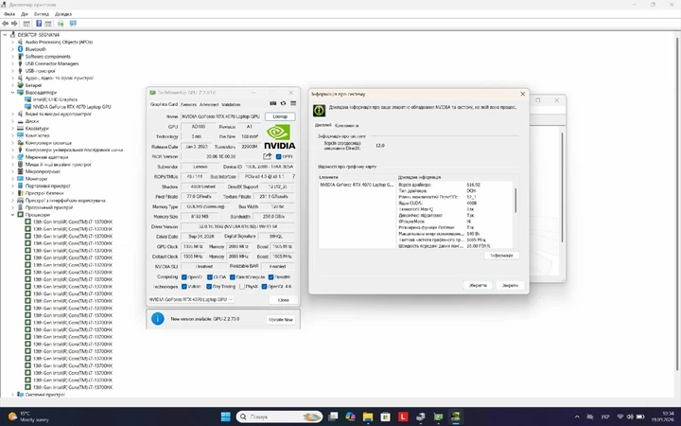Toggle the DirectML checkbox
This screenshot has height=426, width=681.
(271, 276)
